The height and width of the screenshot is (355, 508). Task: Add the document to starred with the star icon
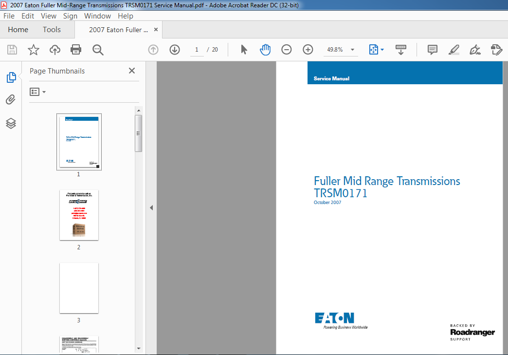pyautogui.click(x=34, y=50)
